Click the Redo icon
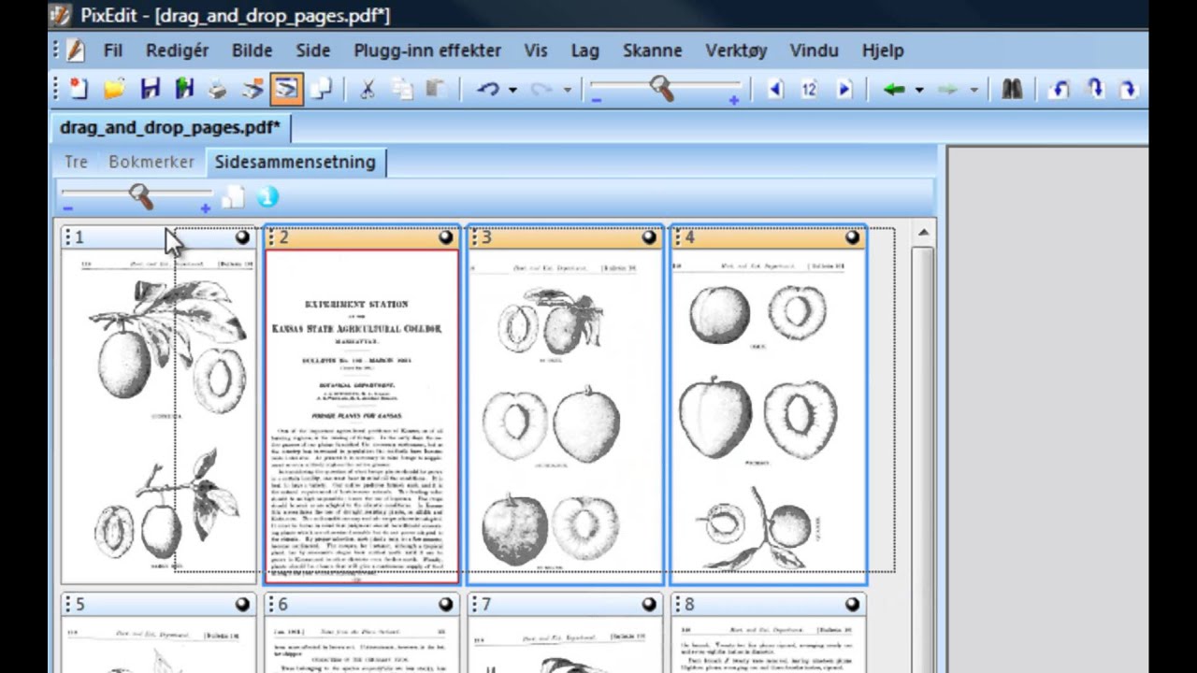The height and width of the screenshot is (673, 1197). pos(542,90)
